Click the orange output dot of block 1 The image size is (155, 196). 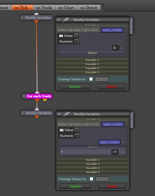tap(36, 21)
